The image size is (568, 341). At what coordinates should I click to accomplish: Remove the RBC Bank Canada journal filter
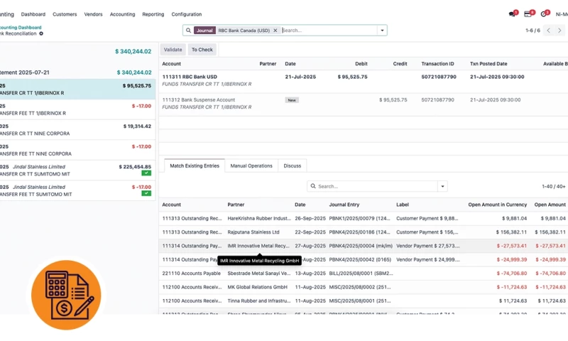(x=275, y=31)
